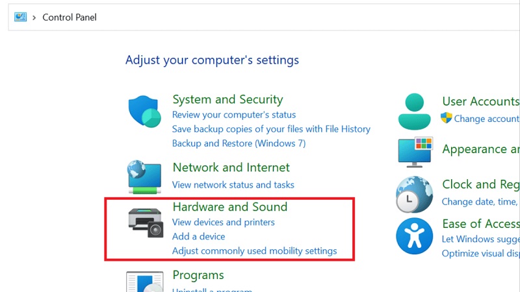Open Backup and Restore (Windows 7)
The image size is (520, 292).
tap(239, 143)
